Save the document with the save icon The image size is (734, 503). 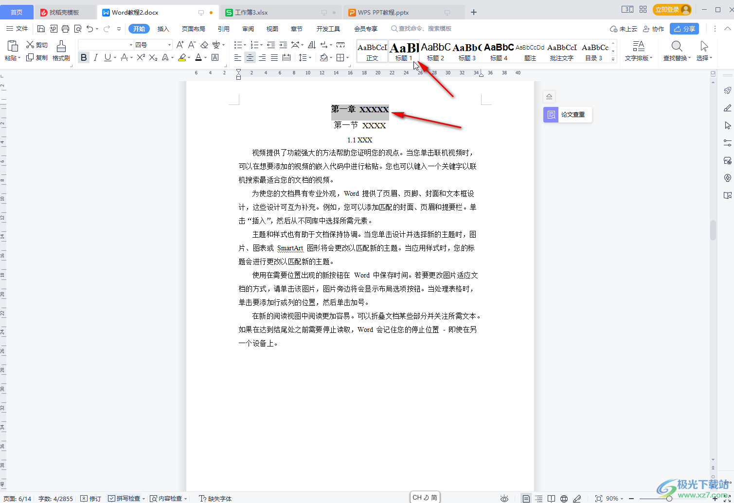41,29
